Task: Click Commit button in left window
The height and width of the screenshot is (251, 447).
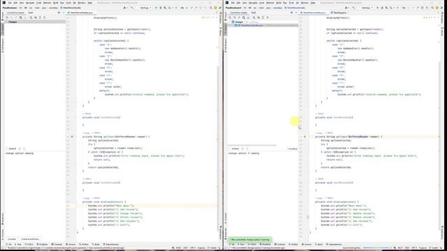Action: (12, 239)
